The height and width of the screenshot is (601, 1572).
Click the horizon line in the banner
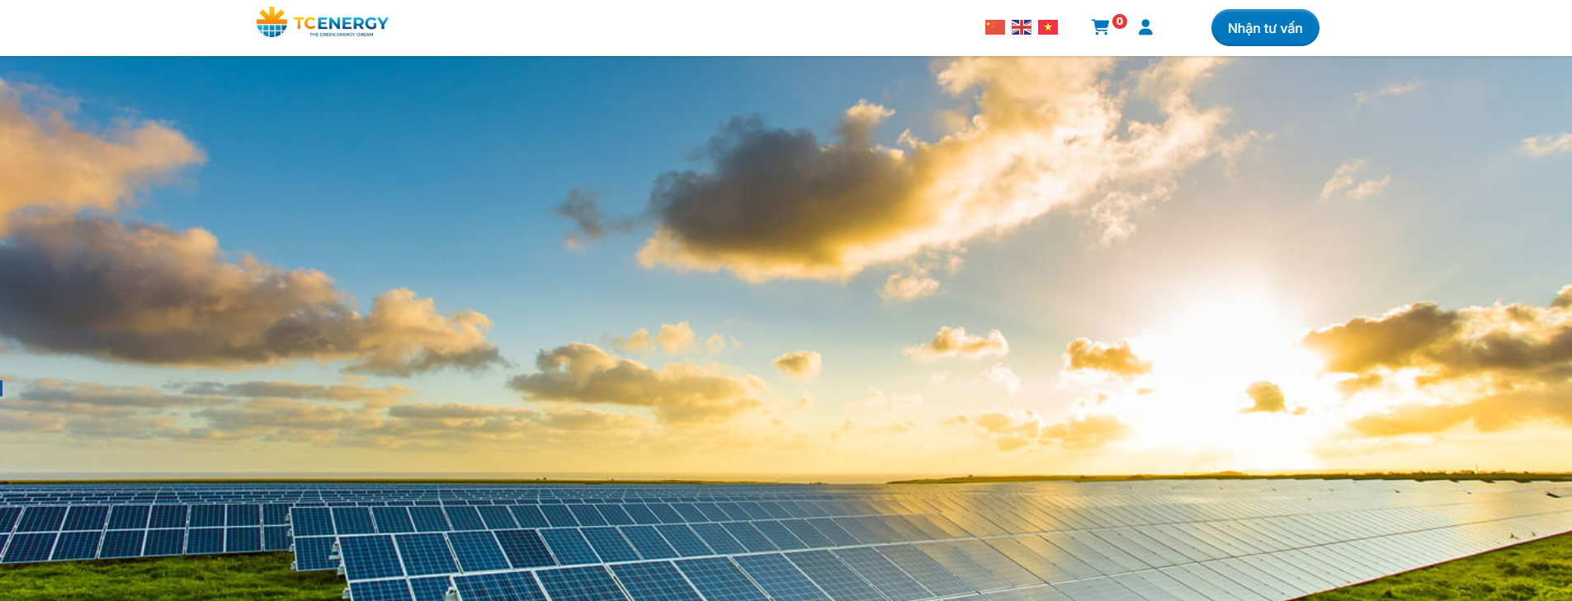click(786, 478)
